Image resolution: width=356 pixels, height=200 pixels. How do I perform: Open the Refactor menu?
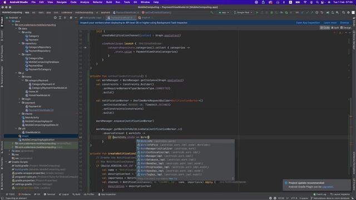click(97, 2)
